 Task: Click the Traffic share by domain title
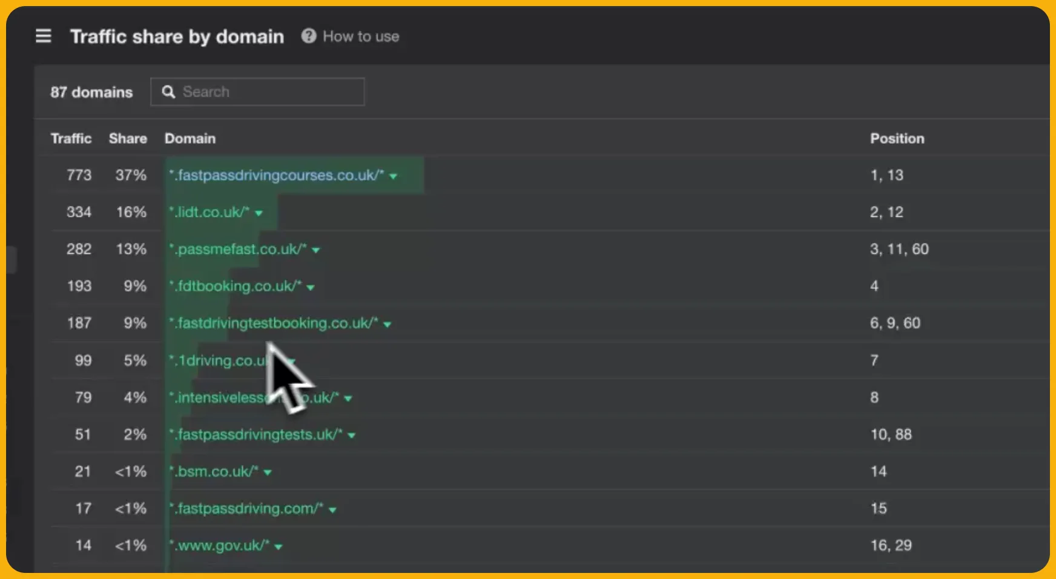point(177,36)
